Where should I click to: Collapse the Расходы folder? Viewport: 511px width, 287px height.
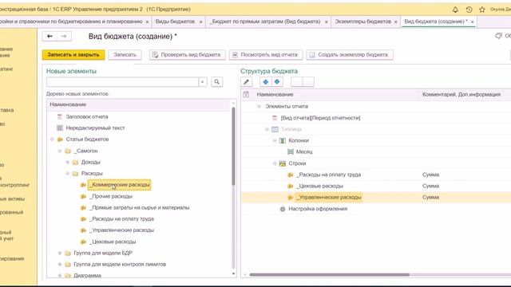(67, 174)
